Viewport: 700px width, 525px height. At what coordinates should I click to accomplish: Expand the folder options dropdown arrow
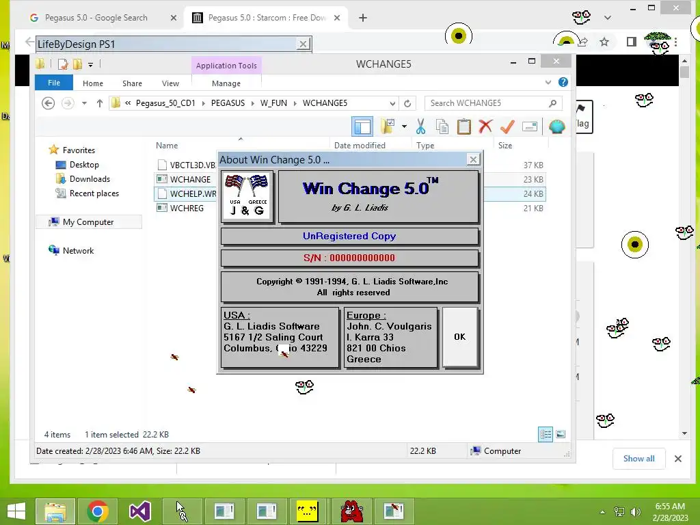pos(404,126)
